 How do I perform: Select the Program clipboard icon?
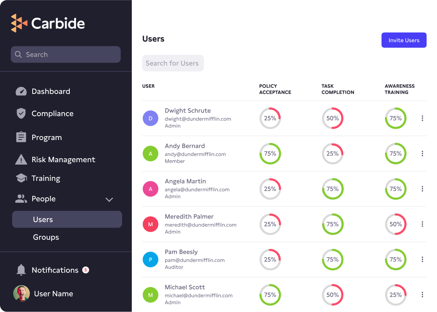click(21, 137)
